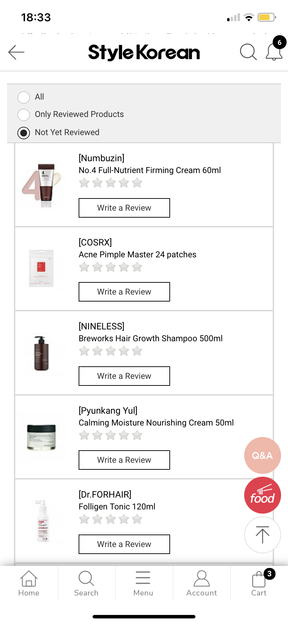Open notifications bell icon
This screenshot has width=288, height=624.
click(274, 52)
